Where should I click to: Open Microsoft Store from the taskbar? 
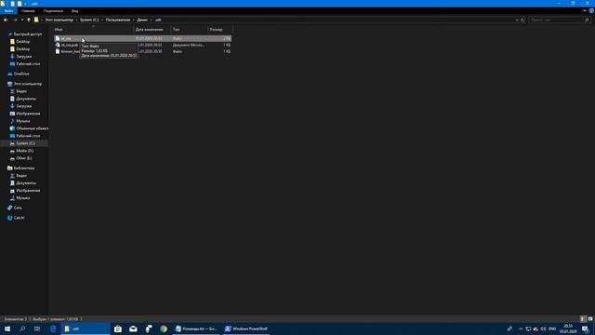click(x=118, y=328)
